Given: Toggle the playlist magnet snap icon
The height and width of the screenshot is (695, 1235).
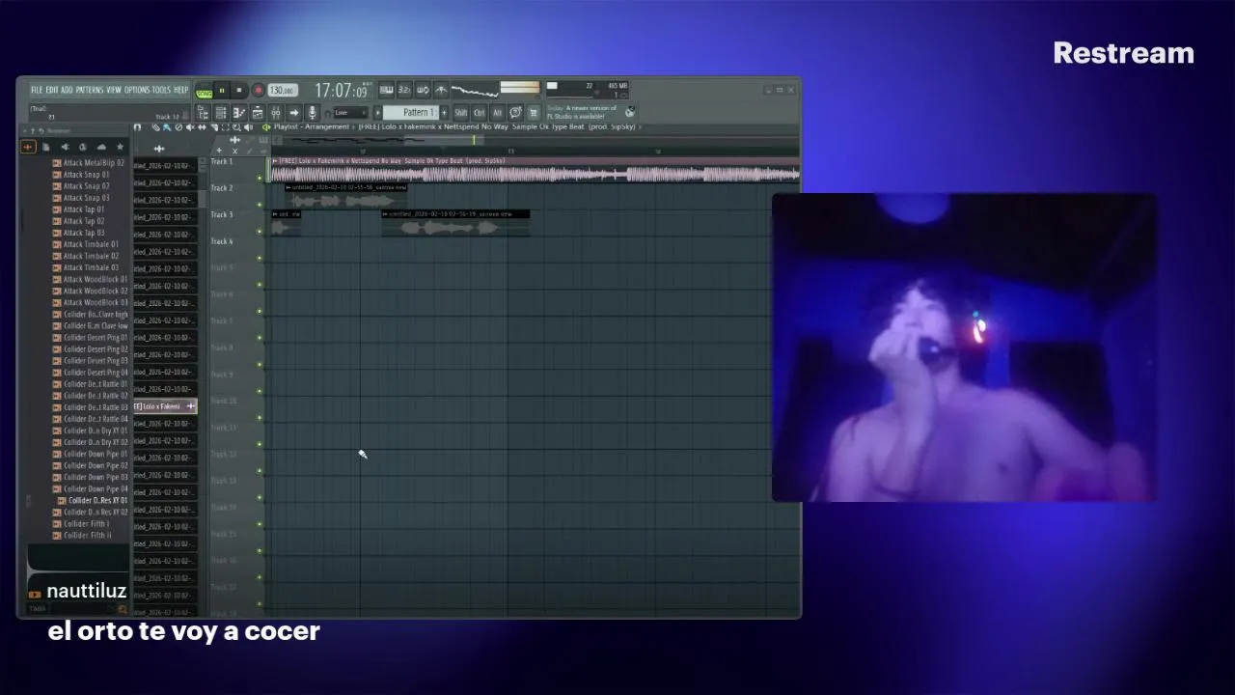Looking at the screenshot, I should [x=137, y=127].
